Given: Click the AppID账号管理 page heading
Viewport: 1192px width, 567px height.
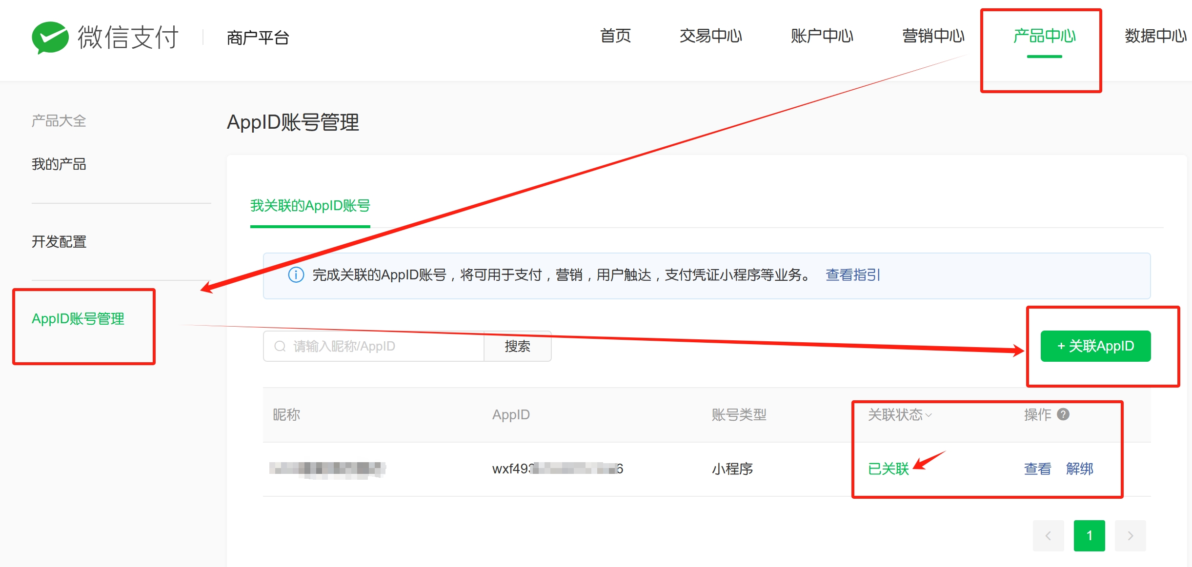Looking at the screenshot, I should [x=293, y=122].
